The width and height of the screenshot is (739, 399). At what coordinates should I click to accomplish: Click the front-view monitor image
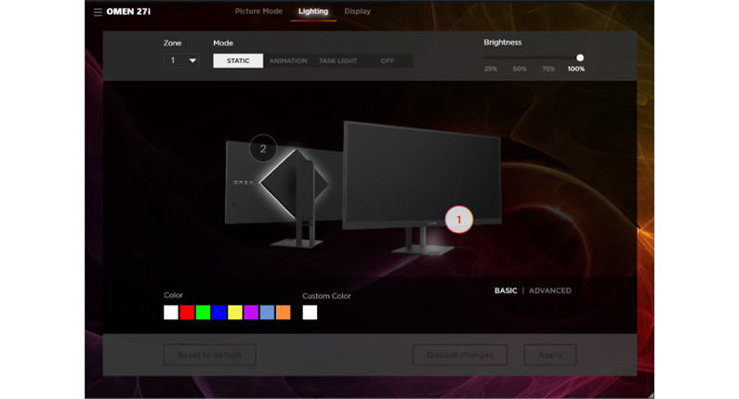(x=422, y=188)
